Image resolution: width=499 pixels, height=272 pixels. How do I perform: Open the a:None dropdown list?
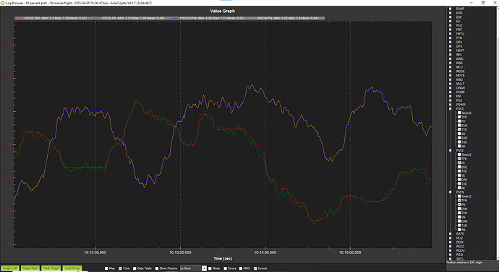point(194,268)
